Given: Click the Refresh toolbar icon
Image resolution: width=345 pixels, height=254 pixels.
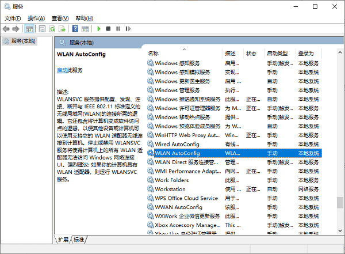Looking at the screenshot, I should pos(52,28).
